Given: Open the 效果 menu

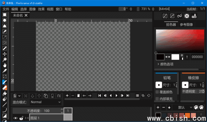Looking at the screenshot, I should (41, 9).
